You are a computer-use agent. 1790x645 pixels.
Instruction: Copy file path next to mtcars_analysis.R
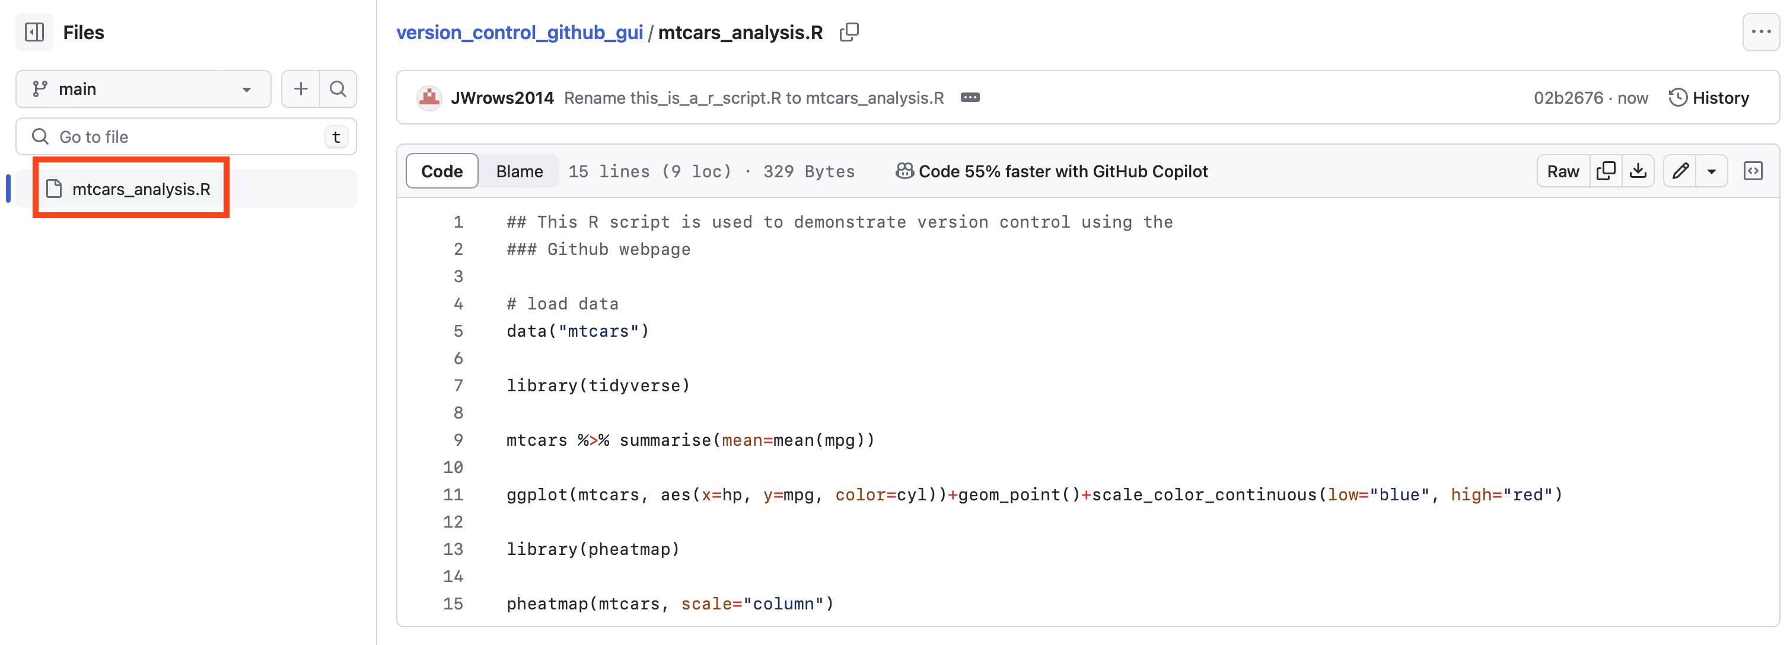(x=849, y=32)
